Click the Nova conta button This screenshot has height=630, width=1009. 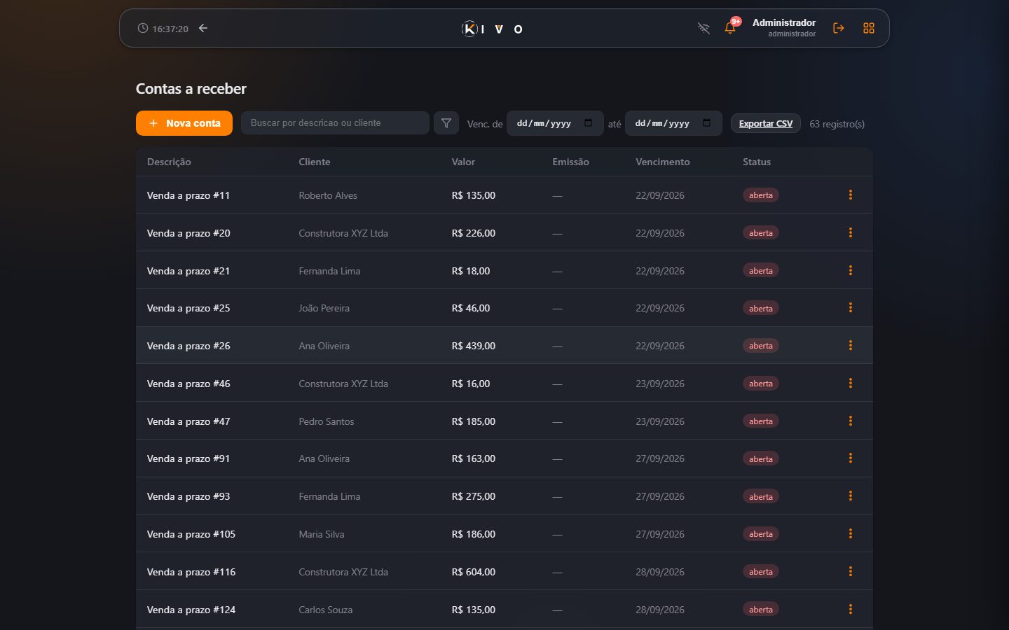184,123
